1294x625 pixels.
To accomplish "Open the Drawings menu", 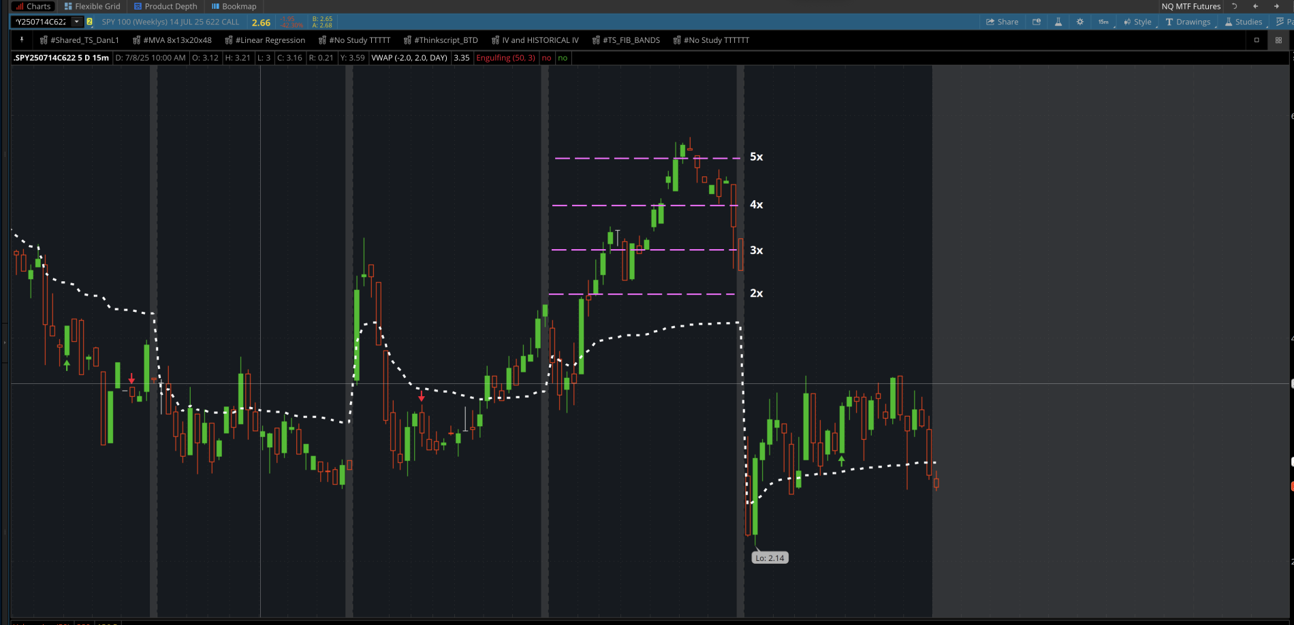I will coord(1188,22).
